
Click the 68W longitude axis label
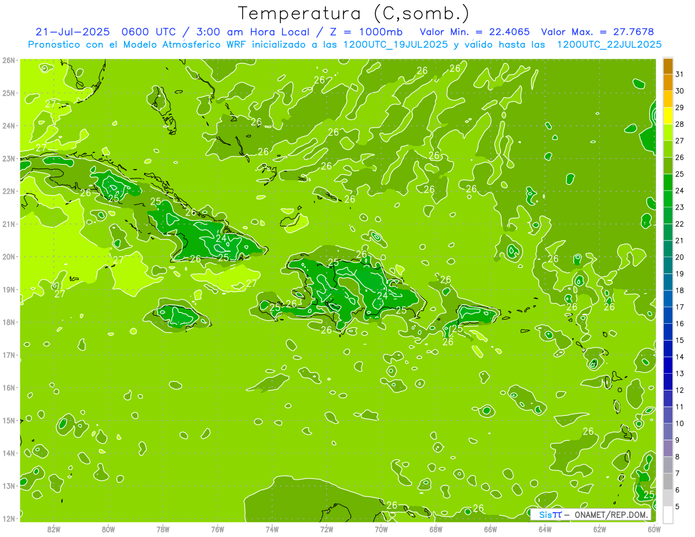436,528
